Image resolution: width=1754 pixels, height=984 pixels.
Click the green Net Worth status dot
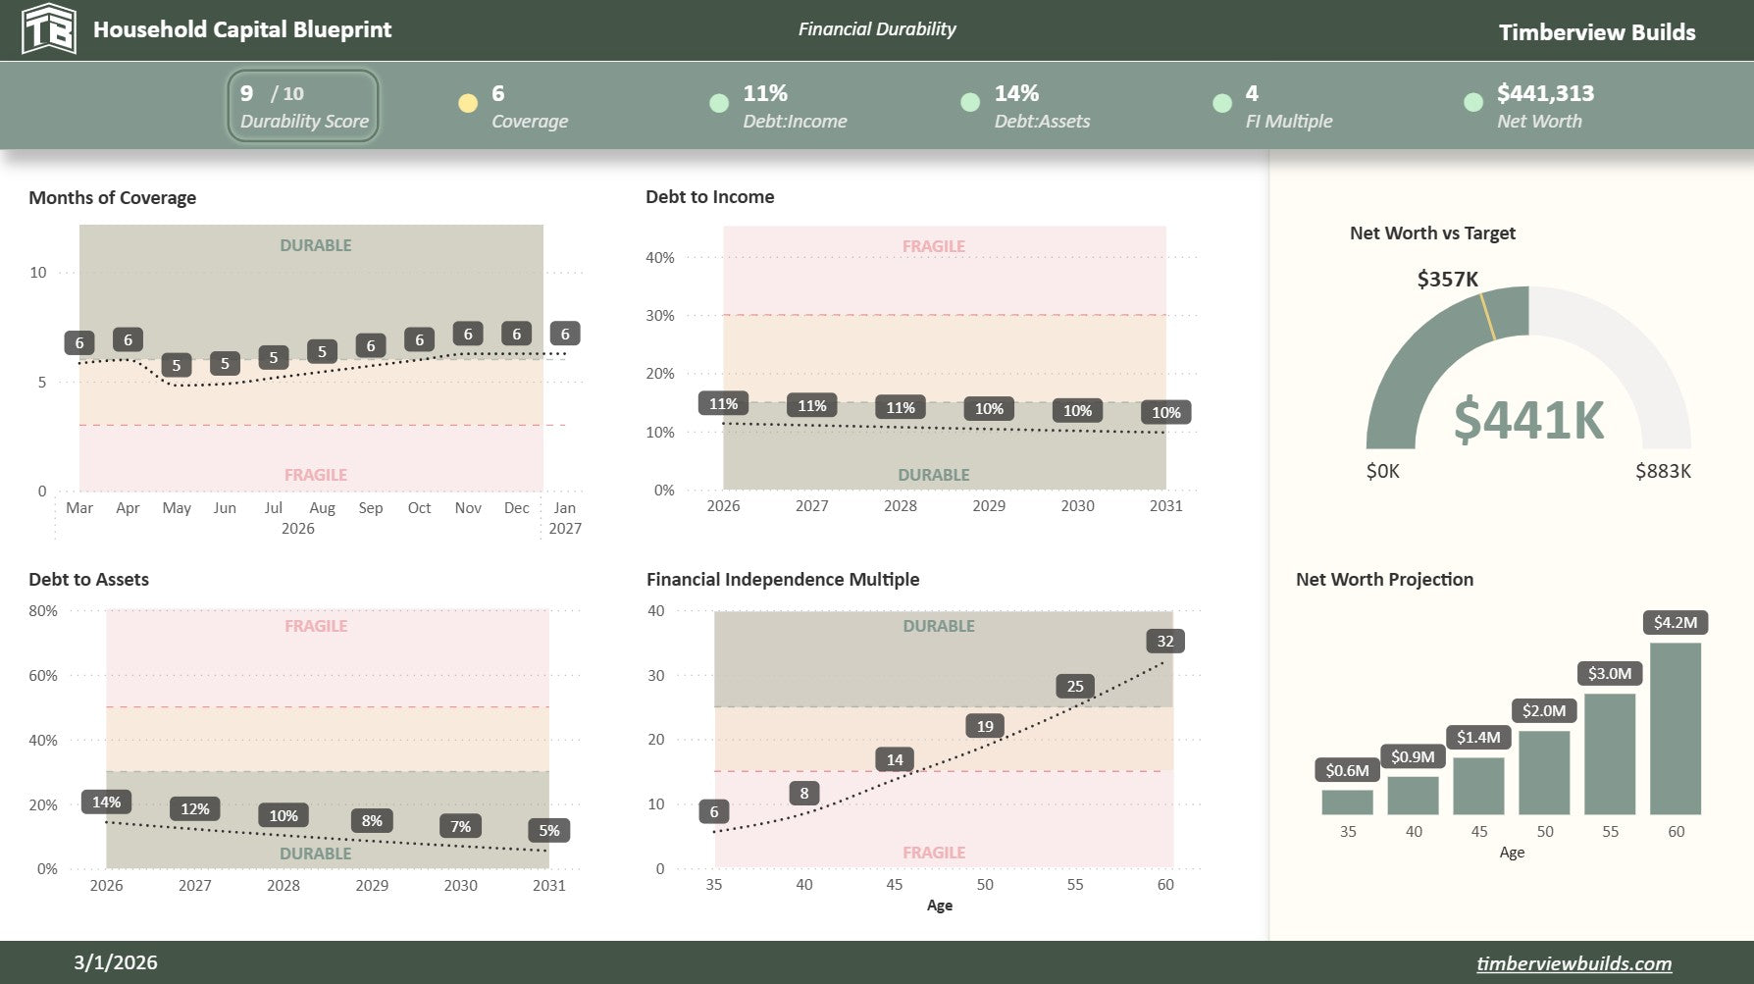pos(1473,103)
